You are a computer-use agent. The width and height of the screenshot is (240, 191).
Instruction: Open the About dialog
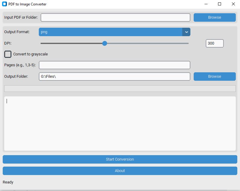click(120, 171)
